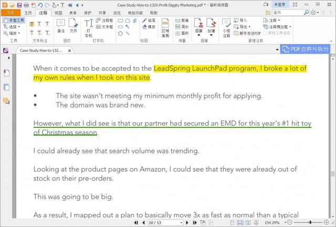336x227 pixels.
Task: Click the Not Logged In (未登录) button
Action: click(279, 5)
